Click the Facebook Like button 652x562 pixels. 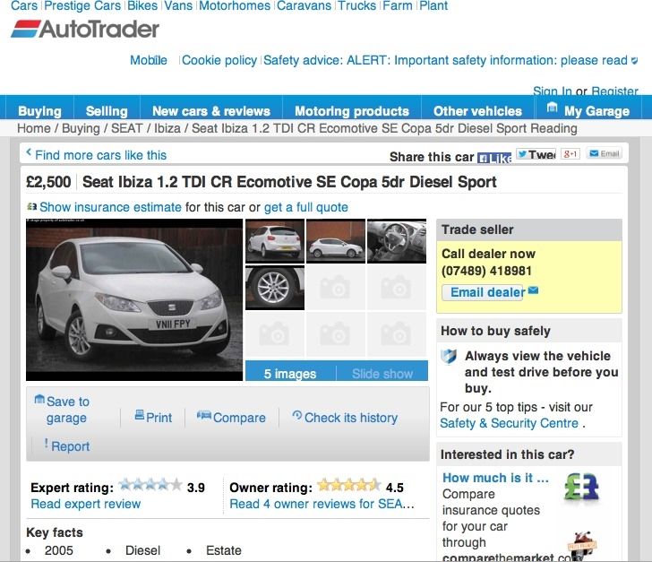coord(494,158)
